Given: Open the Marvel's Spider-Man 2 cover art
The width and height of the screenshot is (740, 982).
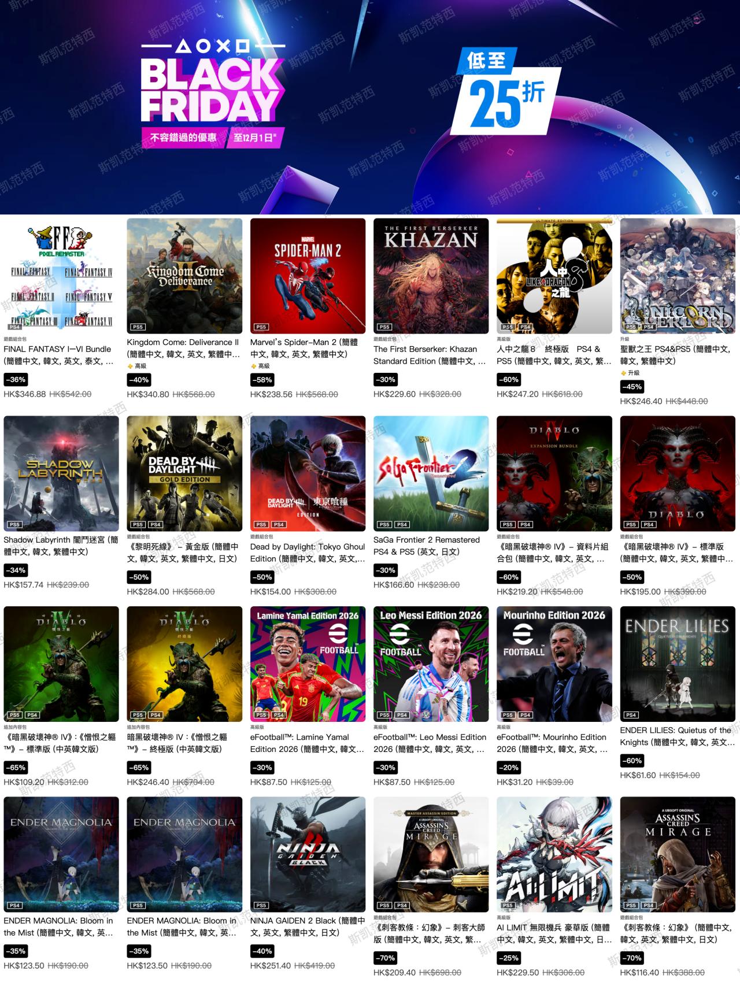Looking at the screenshot, I should pos(308,276).
